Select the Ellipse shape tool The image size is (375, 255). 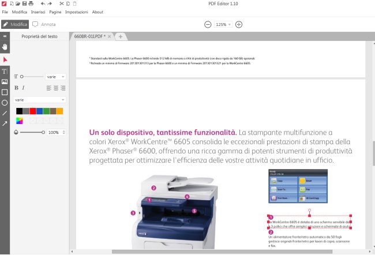[5, 103]
